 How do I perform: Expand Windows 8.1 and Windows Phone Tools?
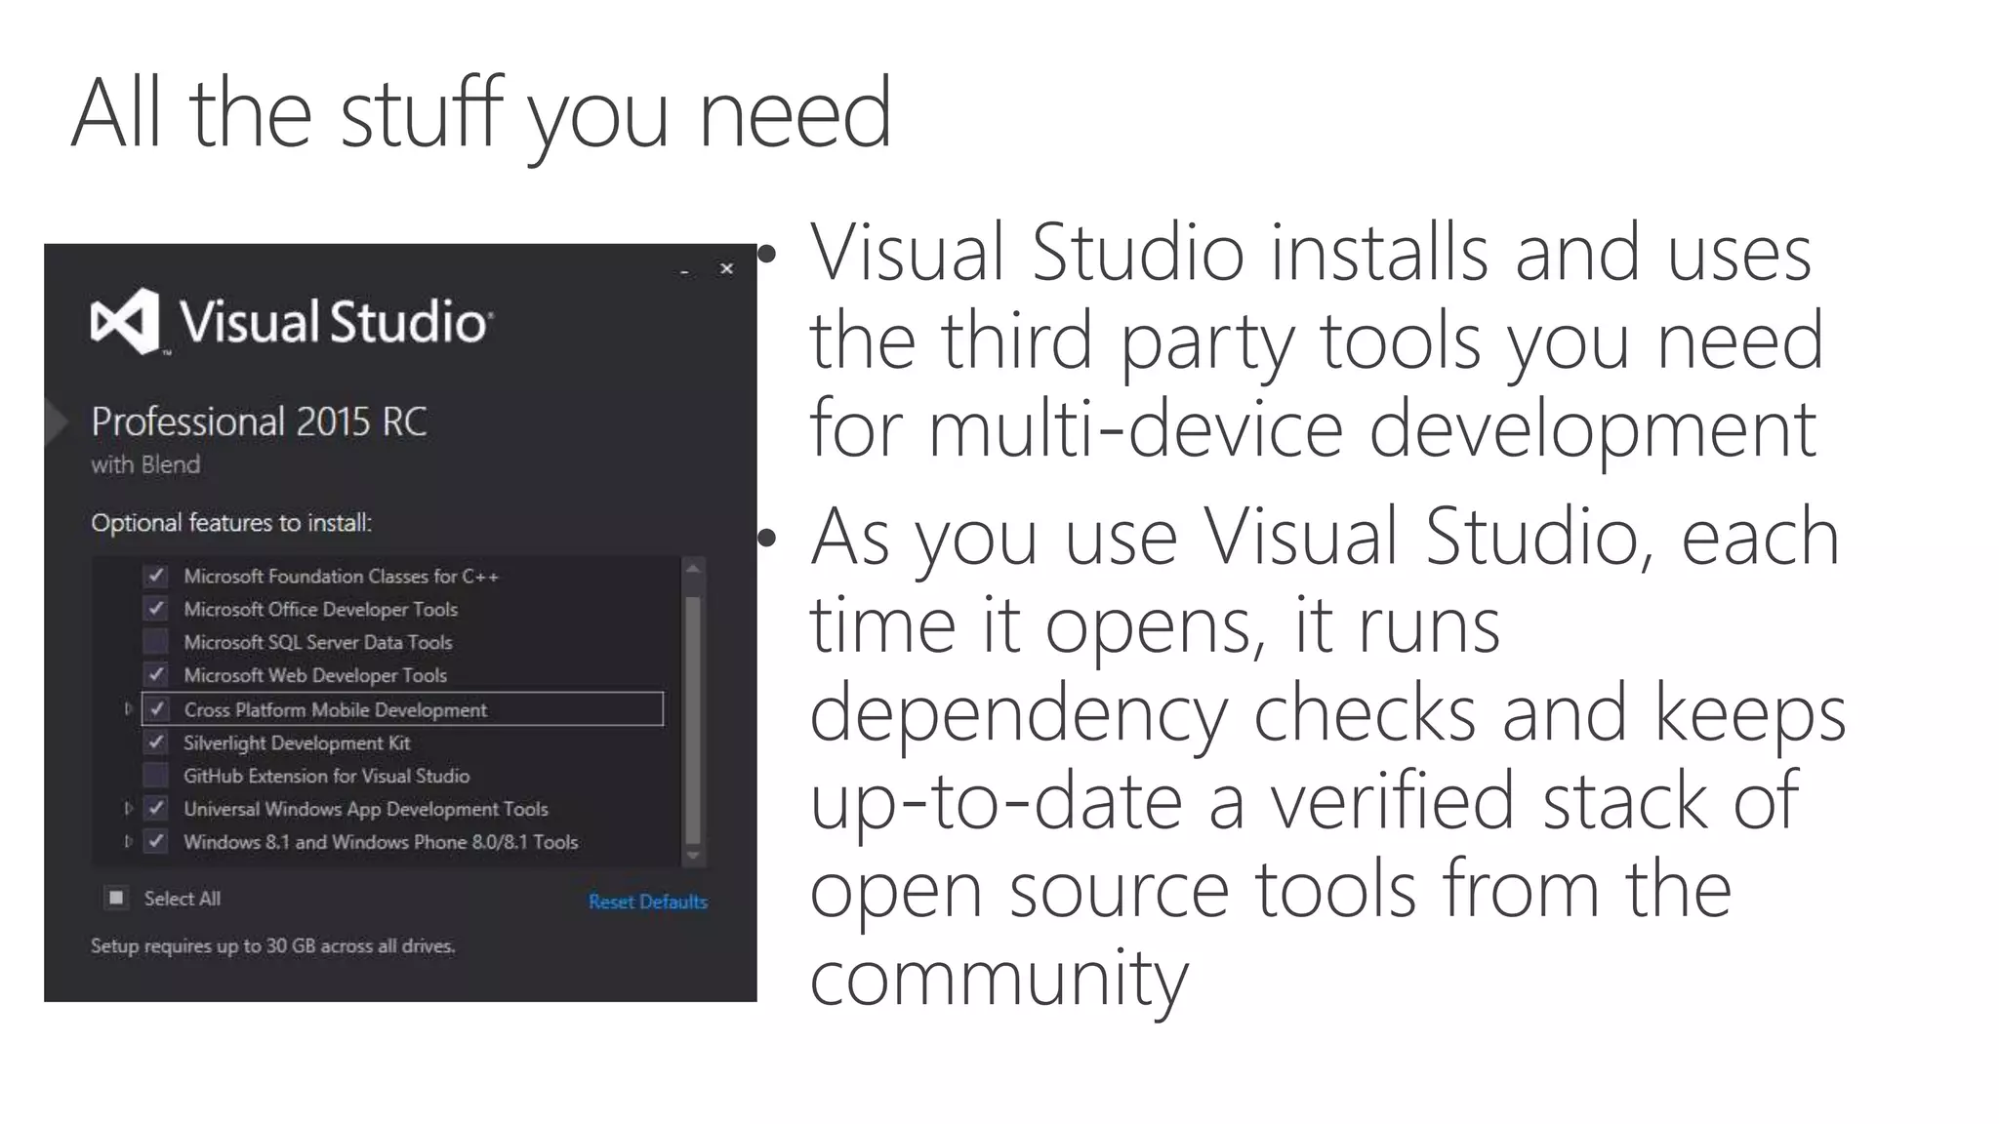128,841
